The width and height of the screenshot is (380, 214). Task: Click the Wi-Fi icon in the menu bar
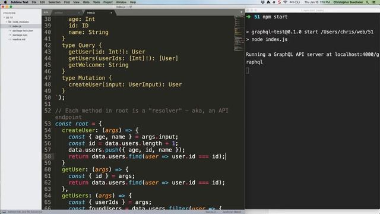[285, 2]
